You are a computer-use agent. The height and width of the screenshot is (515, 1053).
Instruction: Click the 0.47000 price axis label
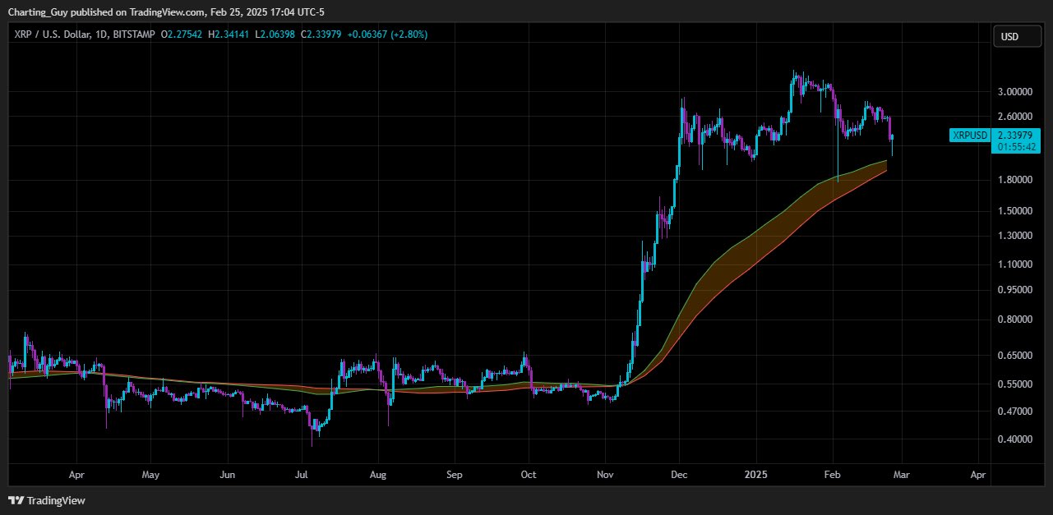(1014, 412)
